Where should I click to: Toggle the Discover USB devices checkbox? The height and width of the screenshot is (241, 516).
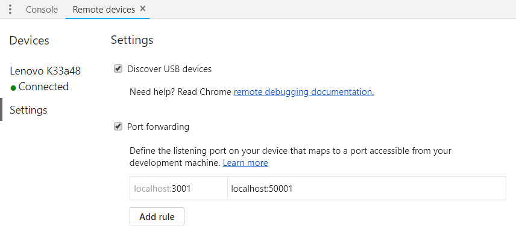pos(118,69)
